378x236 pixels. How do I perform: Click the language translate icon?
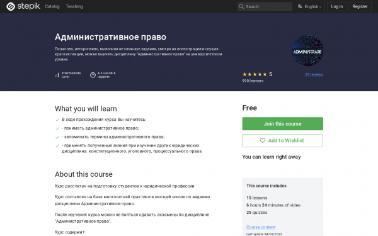tap(300, 6)
